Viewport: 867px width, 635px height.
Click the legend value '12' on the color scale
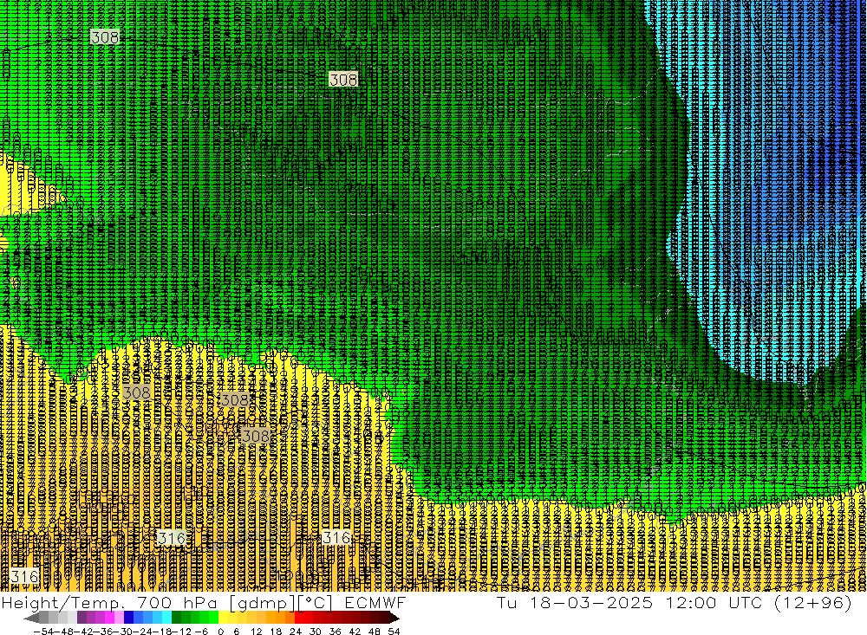[x=256, y=632]
